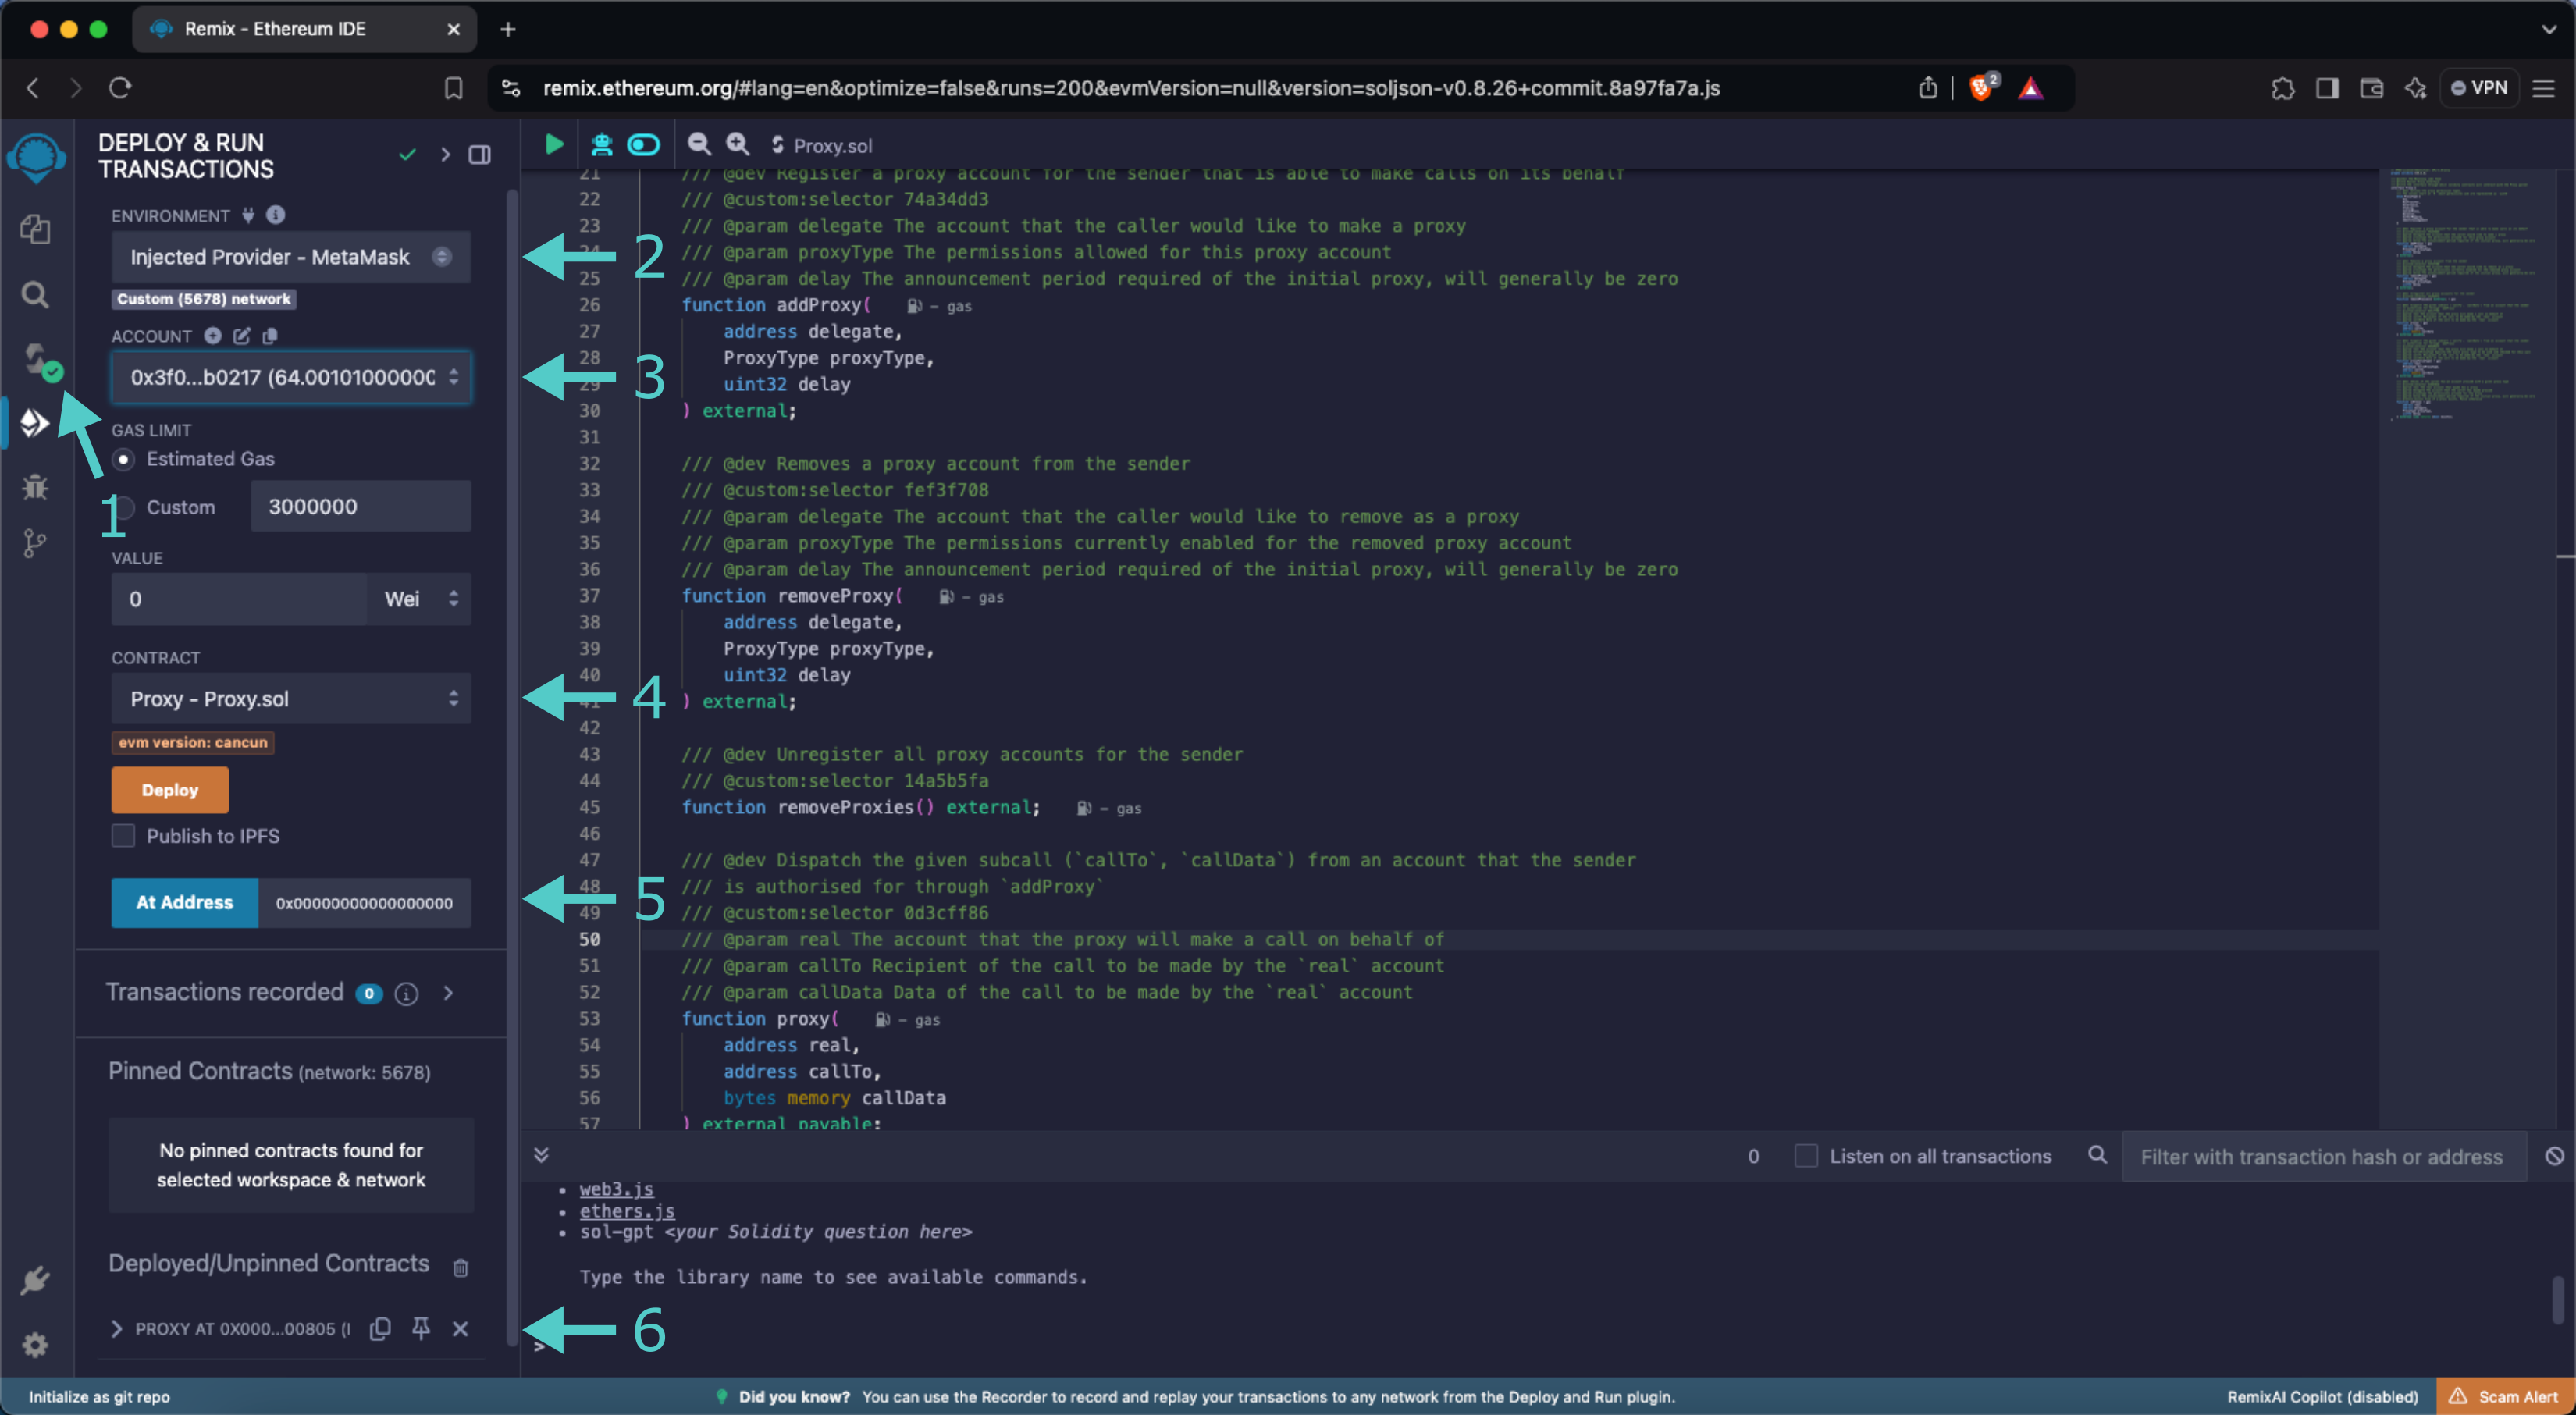This screenshot has width=2576, height=1415.
Task: Open the Brave Shields icon
Action: pyautogui.click(x=1983, y=87)
